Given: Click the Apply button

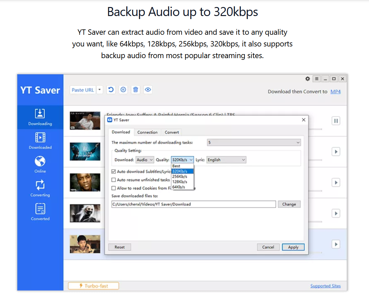Looking at the screenshot, I should click(x=293, y=247).
